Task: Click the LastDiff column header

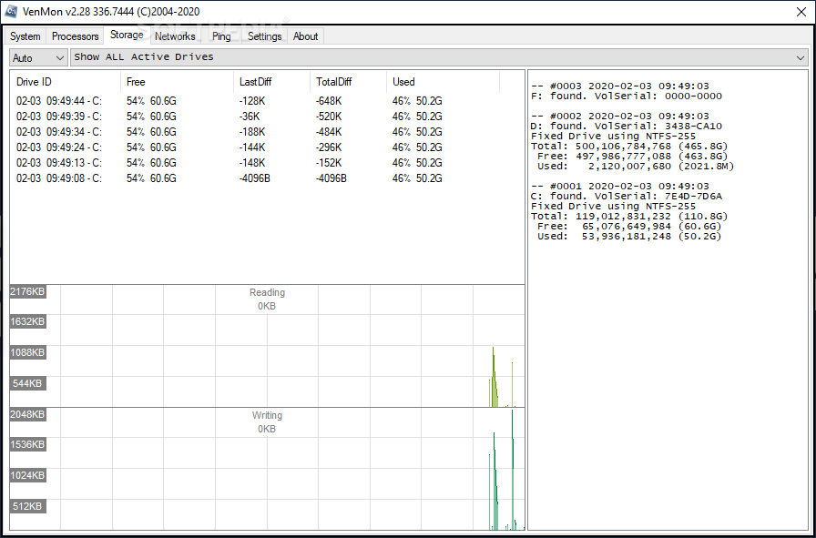Action: coord(271,82)
